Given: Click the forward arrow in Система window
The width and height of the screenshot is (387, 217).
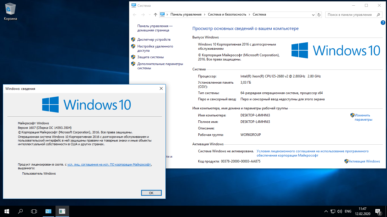Looking at the screenshot, I should pos(143,15).
